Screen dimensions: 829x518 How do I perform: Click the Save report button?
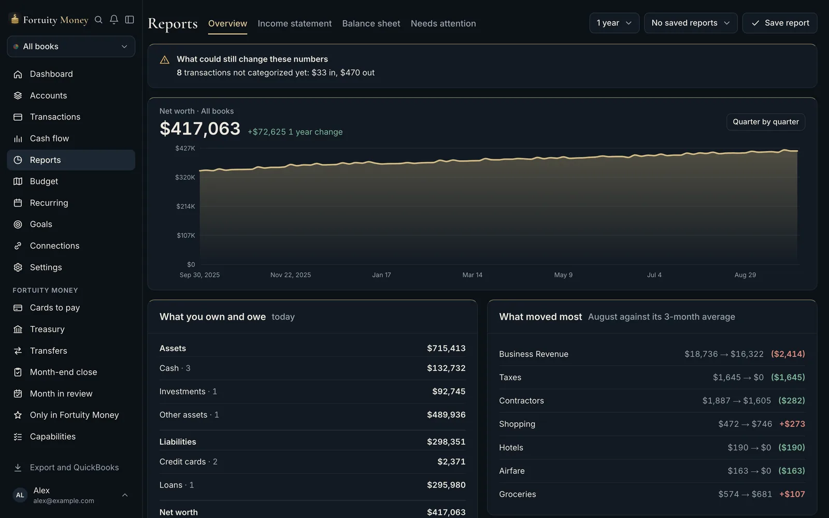coord(780,23)
